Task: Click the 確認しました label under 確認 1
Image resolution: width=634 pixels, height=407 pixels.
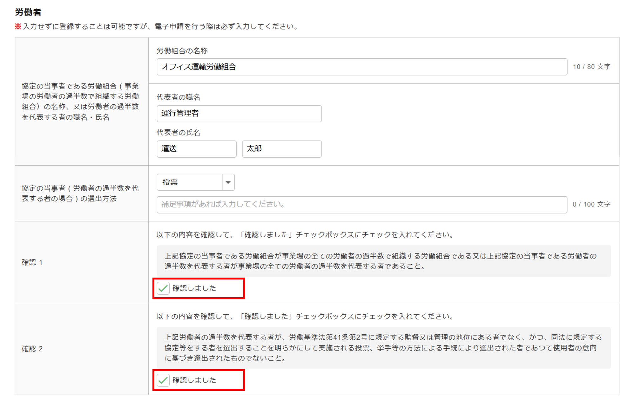Action: pyautogui.click(x=194, y=288)
